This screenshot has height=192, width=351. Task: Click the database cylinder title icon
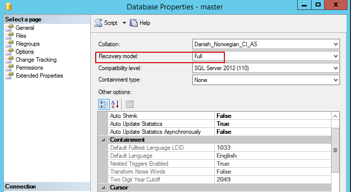8,6
